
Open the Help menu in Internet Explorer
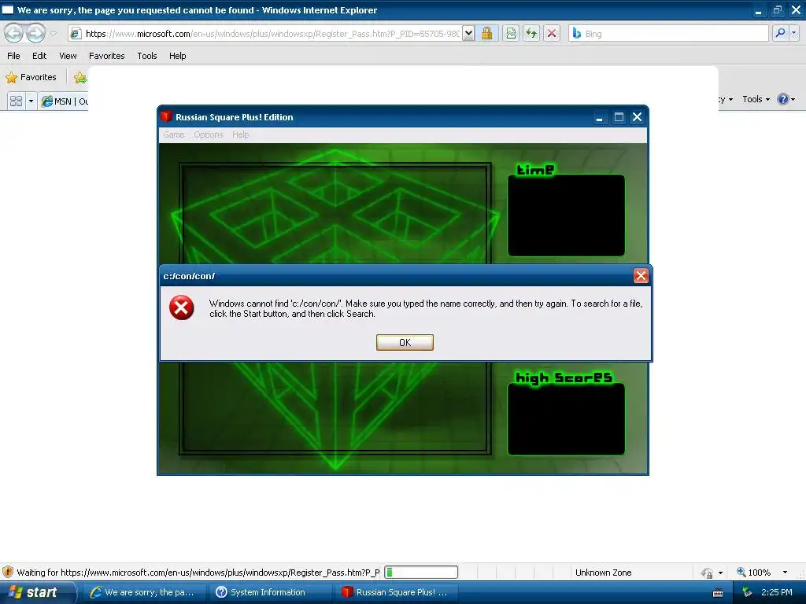[x=177, y=56]
